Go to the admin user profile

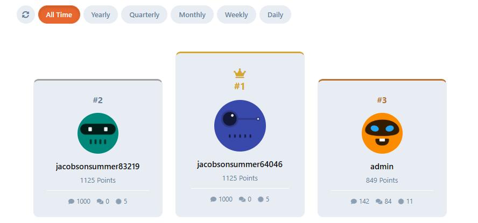pos(382,167)
